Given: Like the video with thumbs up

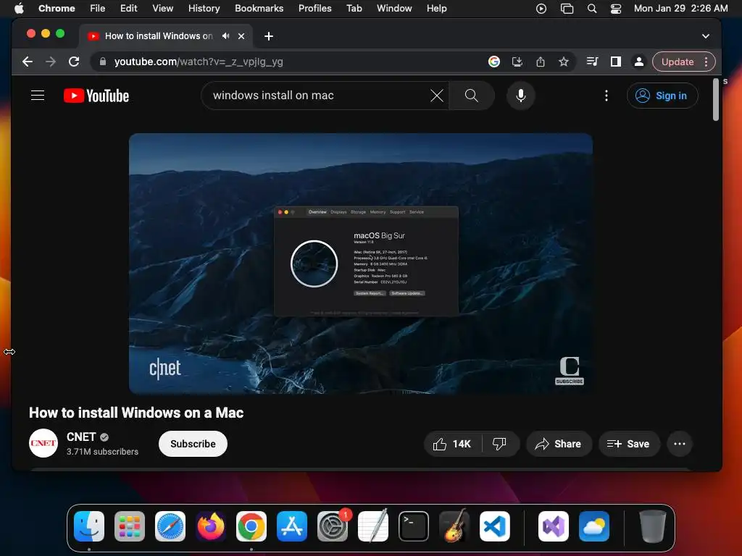Looking at the screenshot, I should coord(453,444).
